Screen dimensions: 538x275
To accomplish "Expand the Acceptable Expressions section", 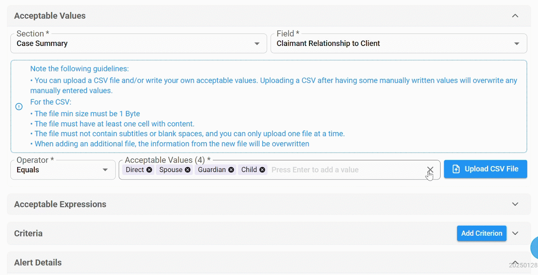I will click(515, 204).
